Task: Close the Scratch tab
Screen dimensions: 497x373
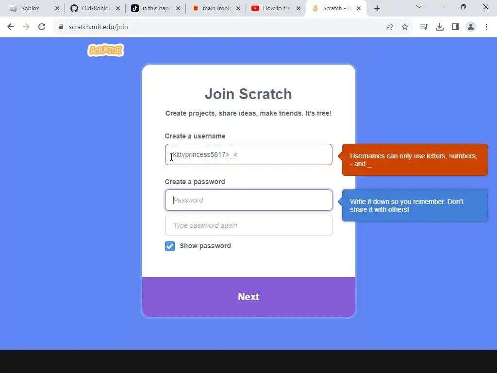Action: [x=359, y=9]
